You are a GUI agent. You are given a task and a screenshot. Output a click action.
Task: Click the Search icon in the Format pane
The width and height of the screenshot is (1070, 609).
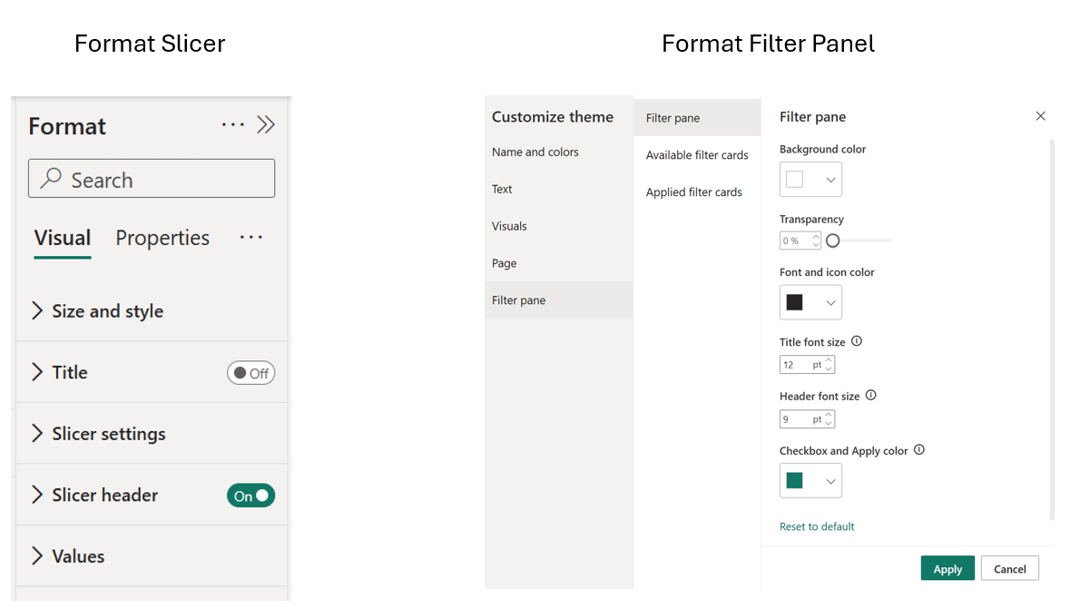[53, 179]
